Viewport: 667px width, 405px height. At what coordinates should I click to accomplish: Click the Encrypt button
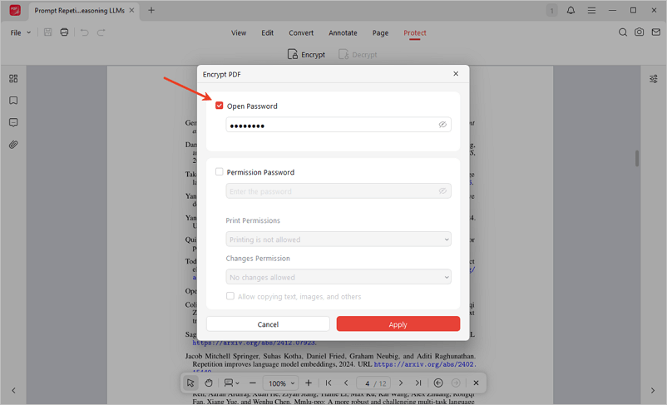point(306,54)
